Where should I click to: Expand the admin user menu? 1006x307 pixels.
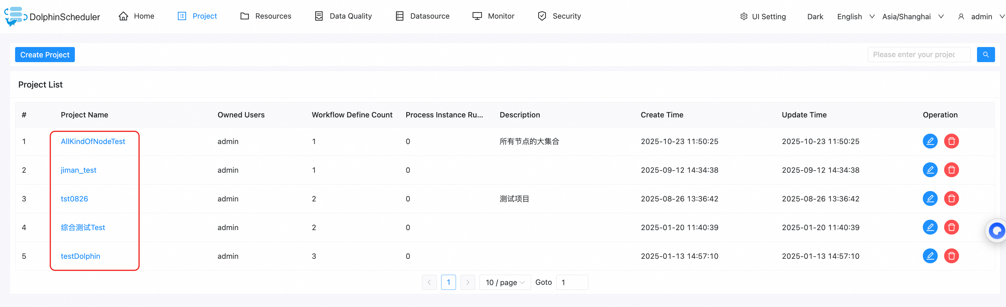[x=981, y=16]
